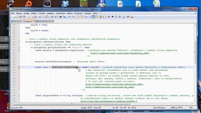Save the current file via toolbar
The width and height of the screenshot is (201, 113).
coord(21,17)
